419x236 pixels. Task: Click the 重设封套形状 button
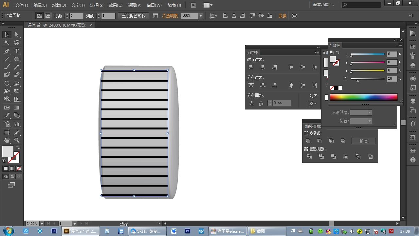pos(134,16)
